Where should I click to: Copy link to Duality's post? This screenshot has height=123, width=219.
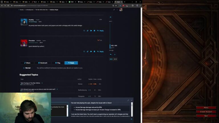pyautogui.click(x=88, y=31)
